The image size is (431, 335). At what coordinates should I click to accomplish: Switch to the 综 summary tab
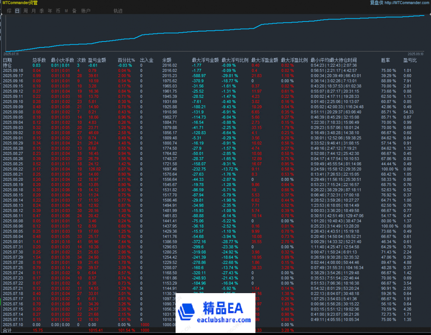(x=9, y=11)
